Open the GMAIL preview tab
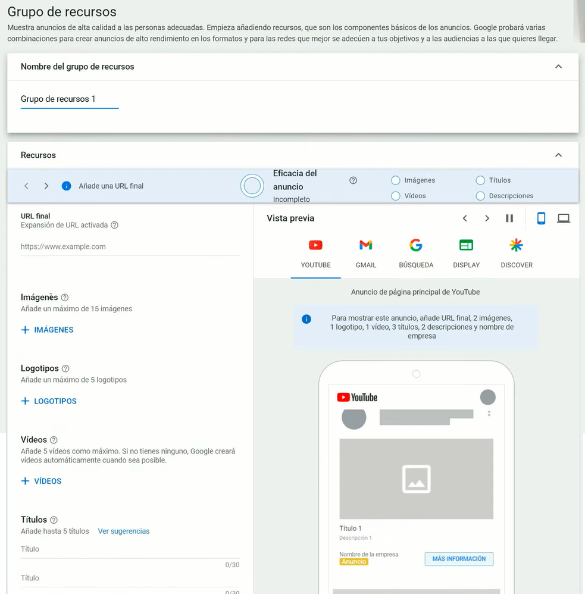Image resolution: width=585 pixels, height=594 pixels. click(366, 254)
